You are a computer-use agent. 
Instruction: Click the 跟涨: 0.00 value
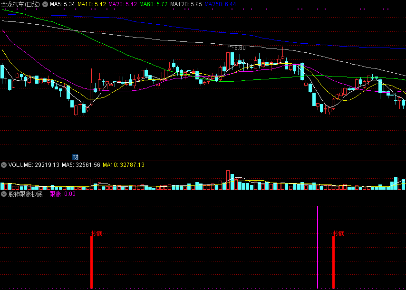coord(62,194)
